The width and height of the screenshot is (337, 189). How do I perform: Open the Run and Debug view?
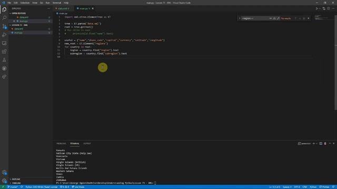coord(4,35)
